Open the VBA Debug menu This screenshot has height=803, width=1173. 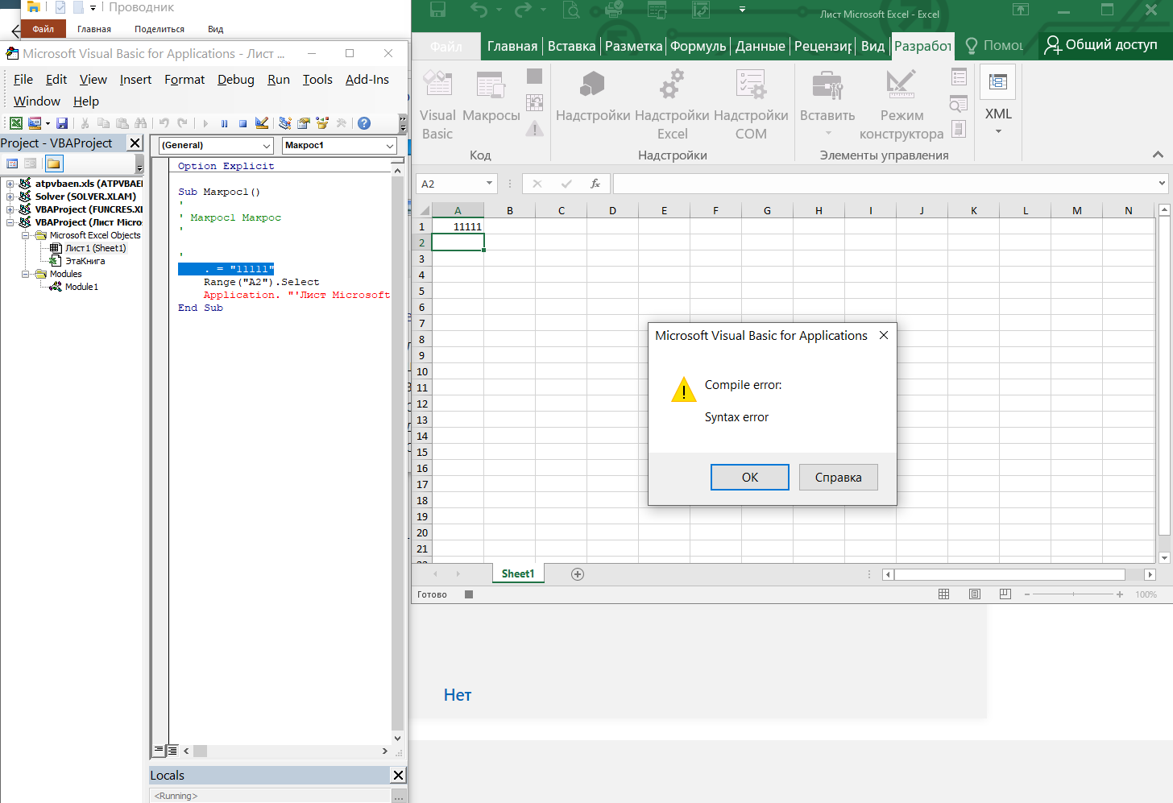coord(236,80)
